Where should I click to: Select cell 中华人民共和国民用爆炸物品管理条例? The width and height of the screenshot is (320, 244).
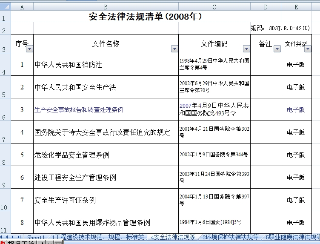coord(106,222)
